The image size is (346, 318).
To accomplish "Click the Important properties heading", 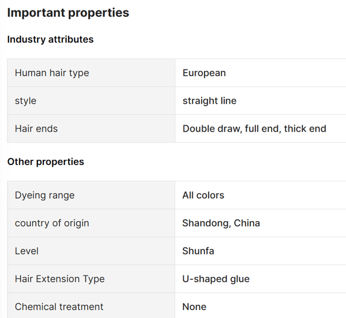I will (68, 13).
